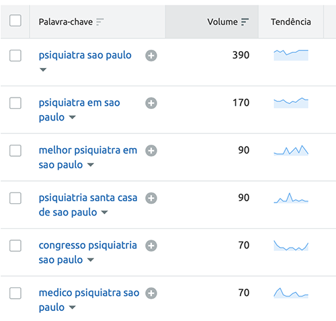Open dropdown arrow after 'psiquiatra em sao paulo'
Viewport: 336px width, 321px height.
[x=73, y=117]
